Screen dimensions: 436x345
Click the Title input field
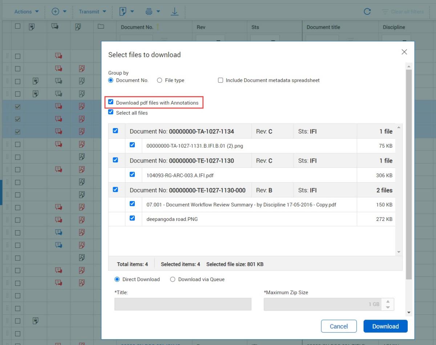pos(183,304)
